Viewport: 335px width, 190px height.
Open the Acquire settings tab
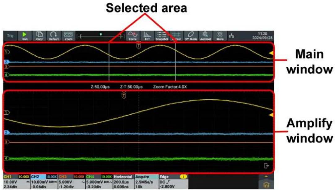142,177
